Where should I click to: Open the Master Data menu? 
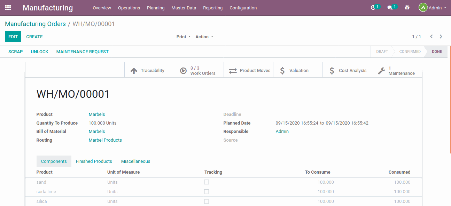point(184,8)
